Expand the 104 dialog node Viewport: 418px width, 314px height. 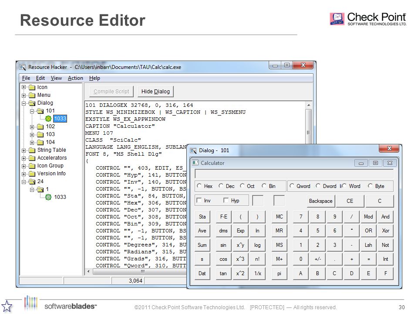coord(32,143)
